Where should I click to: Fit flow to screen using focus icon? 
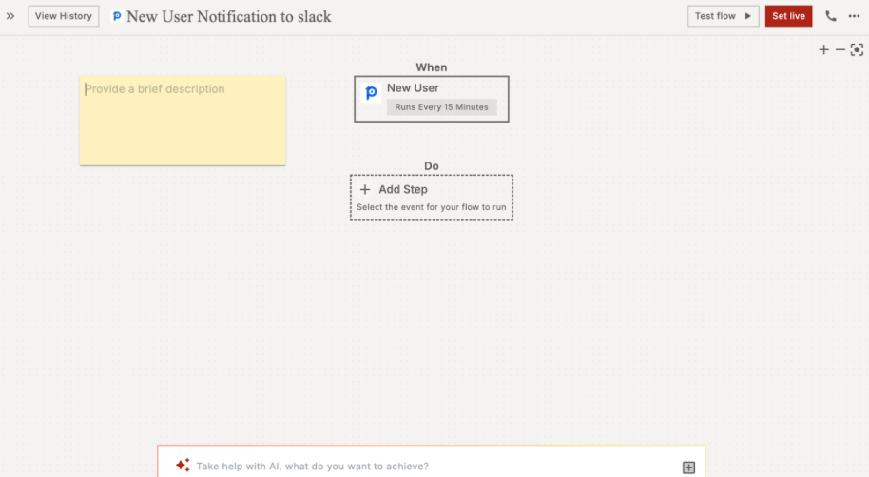(857, 49)
